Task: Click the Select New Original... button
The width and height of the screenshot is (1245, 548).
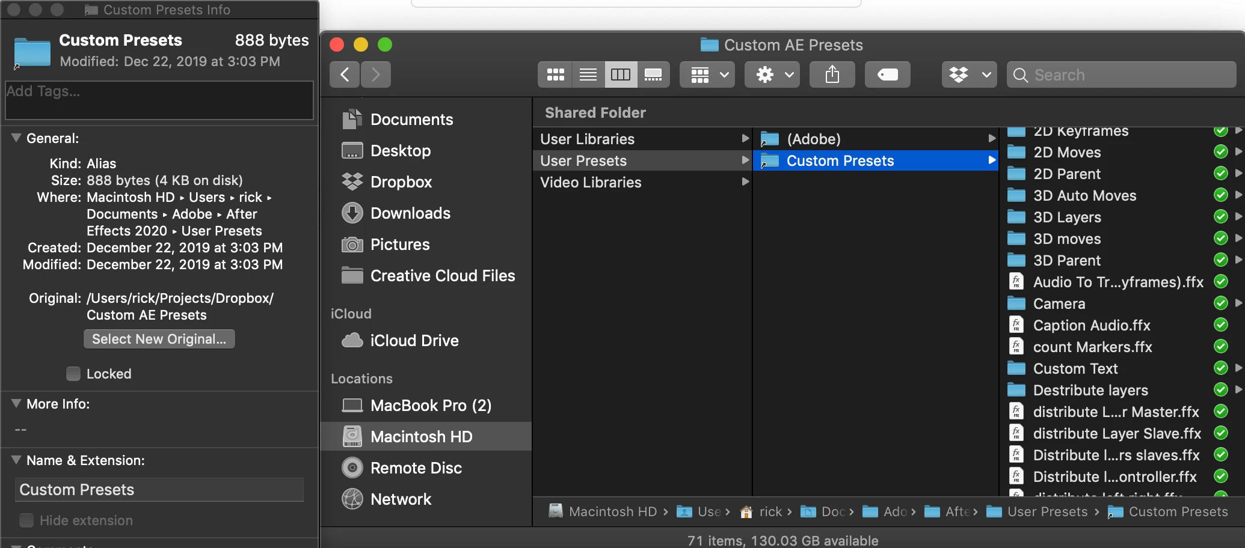Action: tap(159, 339)
